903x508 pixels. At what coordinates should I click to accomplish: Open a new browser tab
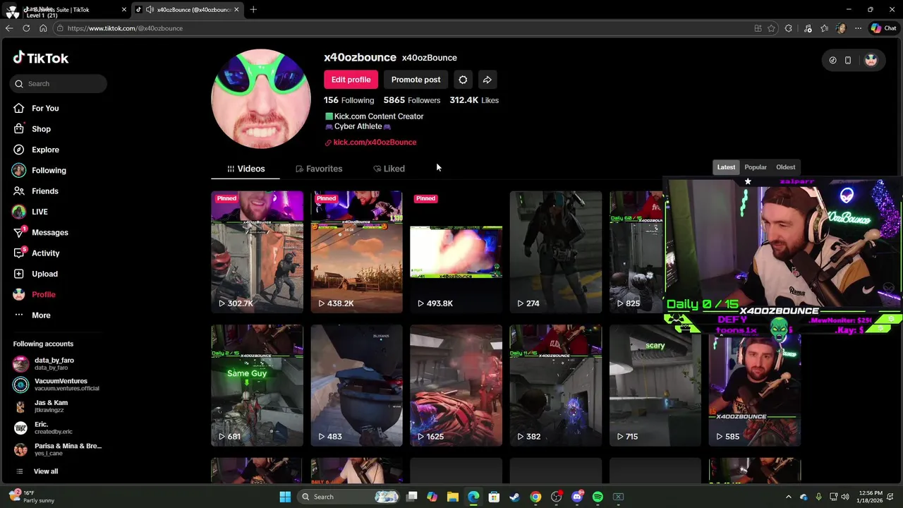253,10
